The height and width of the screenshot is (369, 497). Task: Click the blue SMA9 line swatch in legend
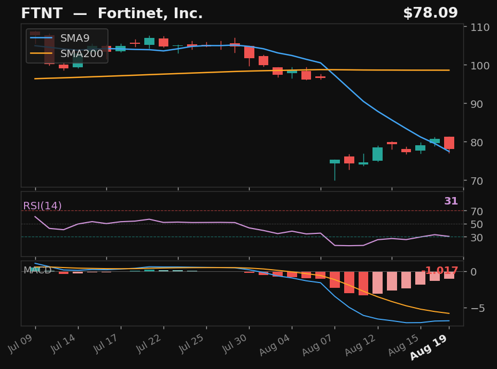pyautogui.click(x=41, y=38)
